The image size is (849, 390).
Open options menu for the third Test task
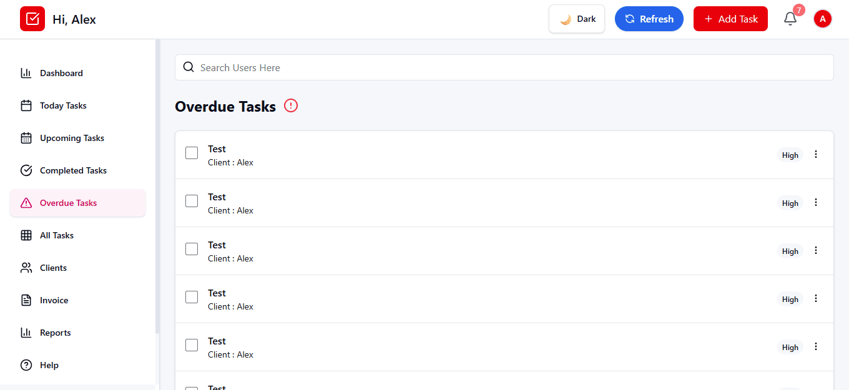click(816, 250)
